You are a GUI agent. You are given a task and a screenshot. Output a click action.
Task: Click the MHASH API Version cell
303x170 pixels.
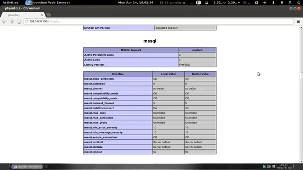coord(119,28)
